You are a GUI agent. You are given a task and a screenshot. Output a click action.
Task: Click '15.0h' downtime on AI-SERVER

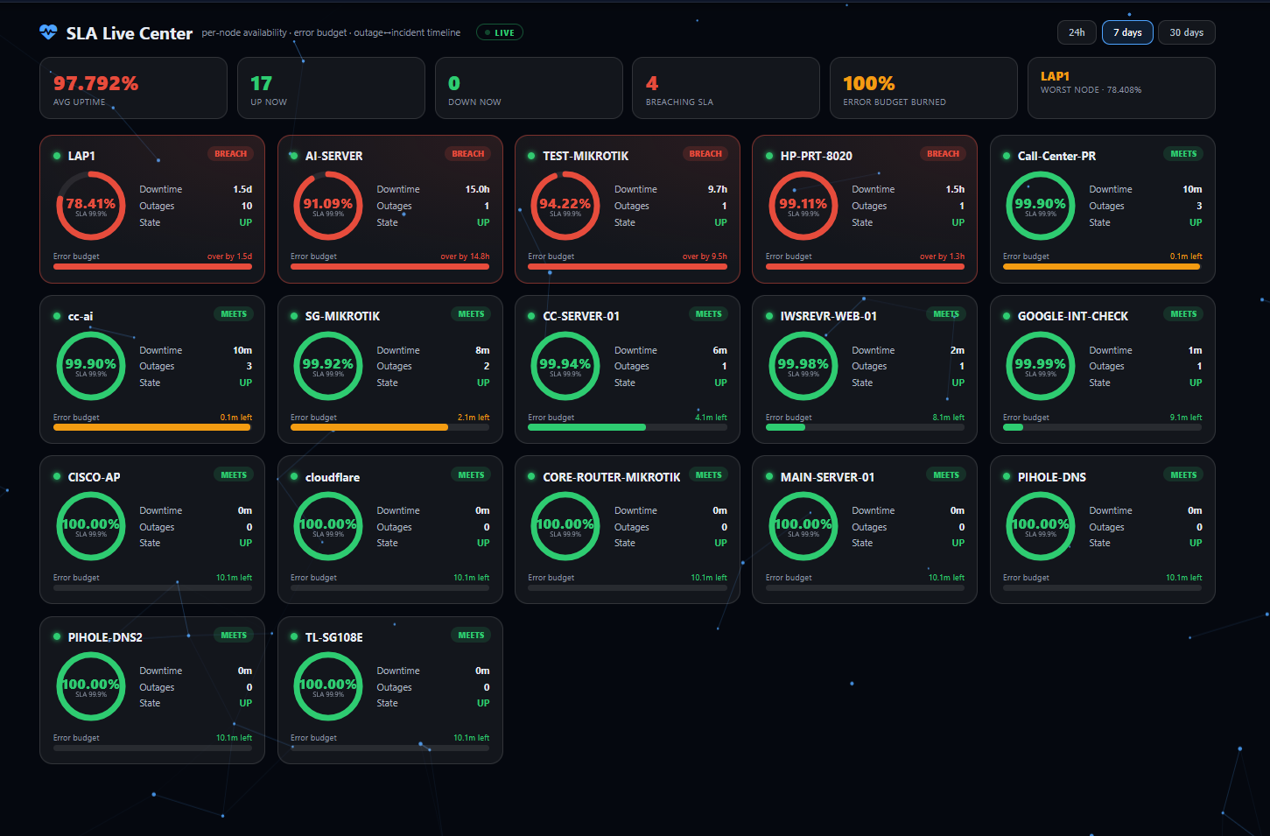click(x=477, y=189)
